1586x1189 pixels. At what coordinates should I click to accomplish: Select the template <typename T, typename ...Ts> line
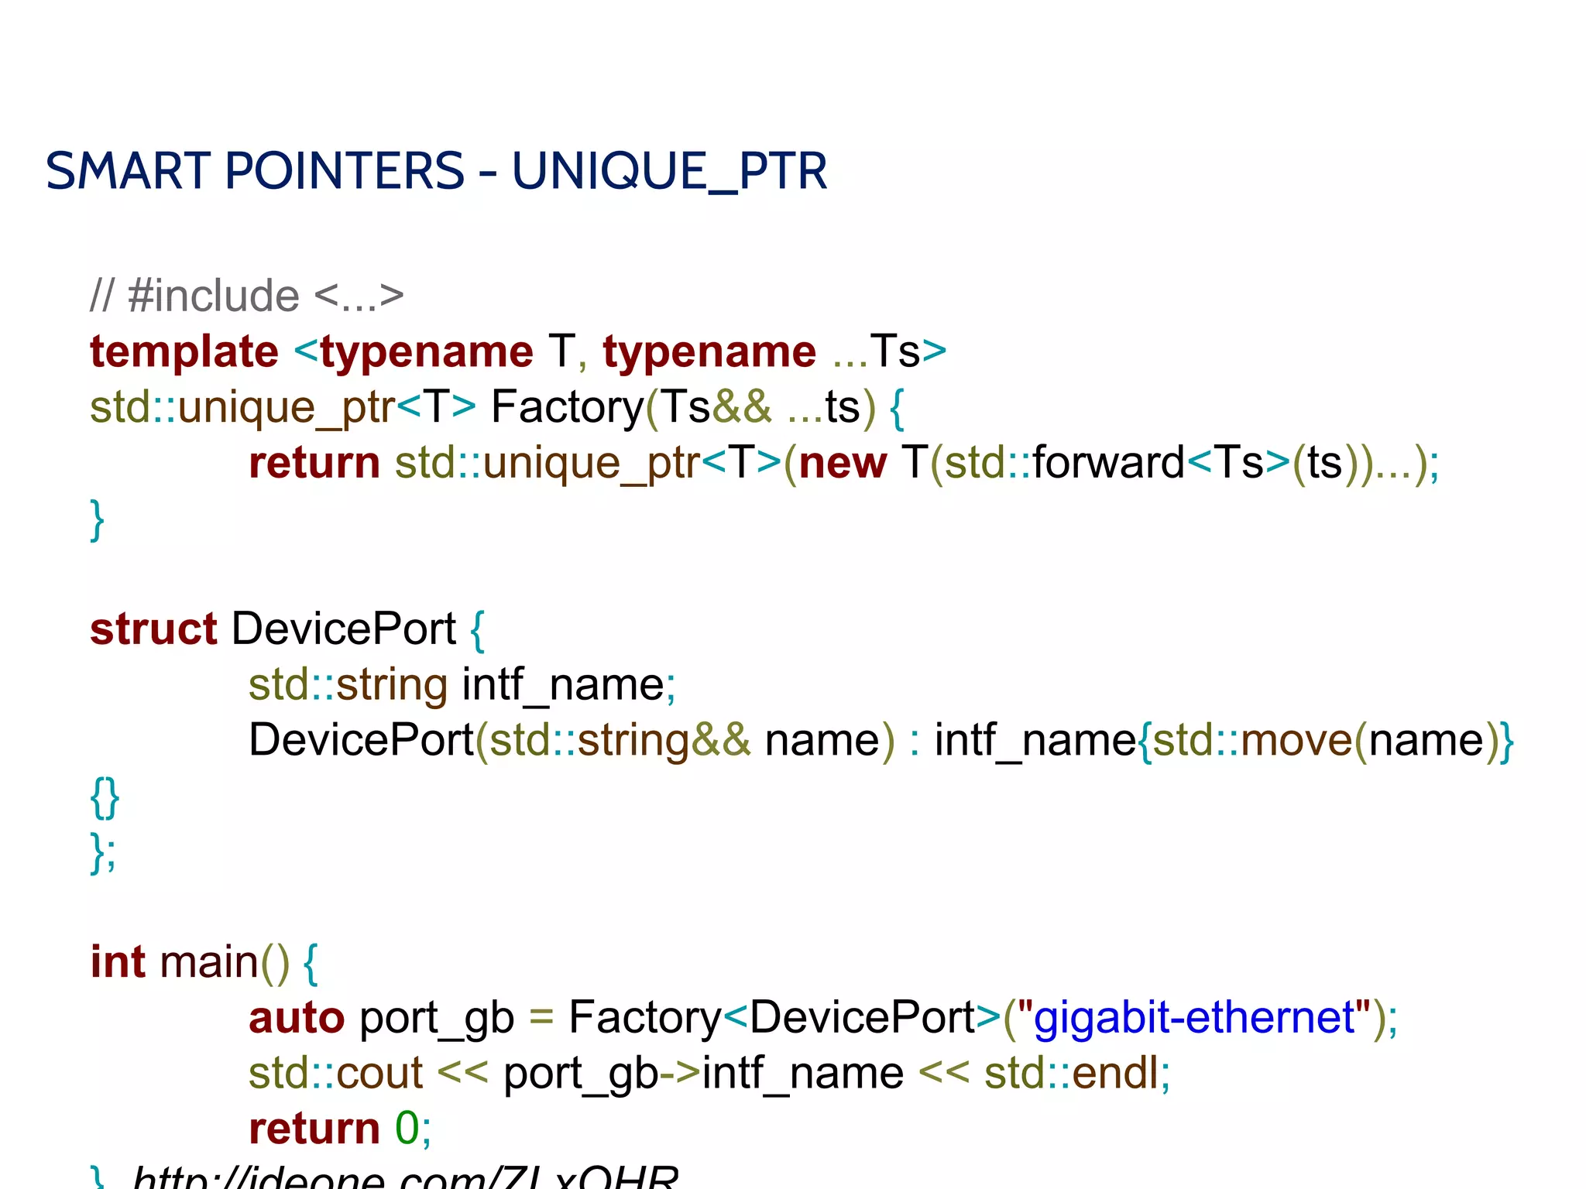tap(518, 351)
